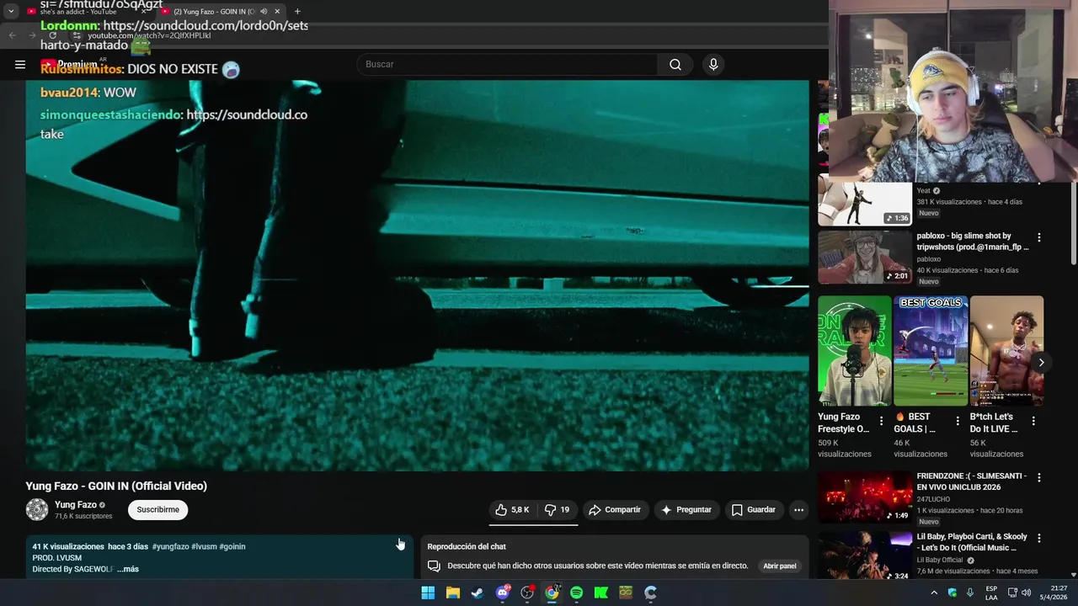Open options menu for pabloxo video

click(x=1038, y=237)
